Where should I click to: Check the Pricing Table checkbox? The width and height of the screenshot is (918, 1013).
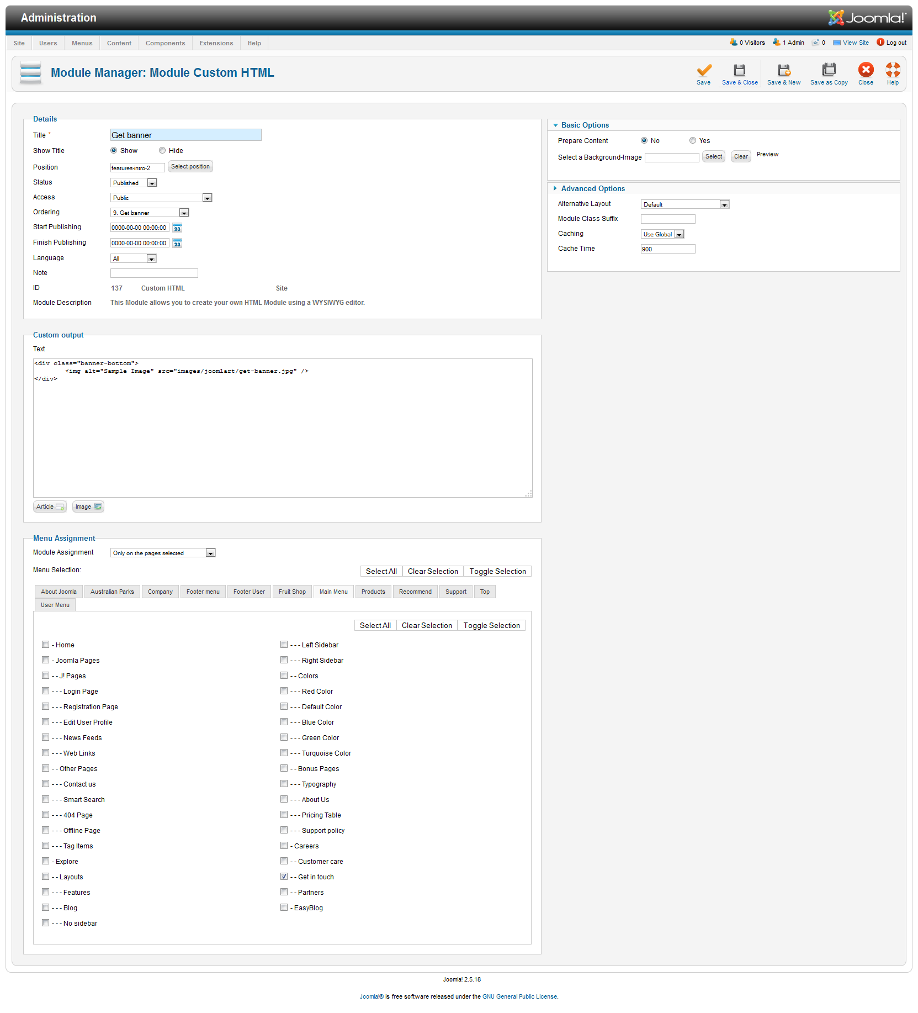(x=284, y=814)
